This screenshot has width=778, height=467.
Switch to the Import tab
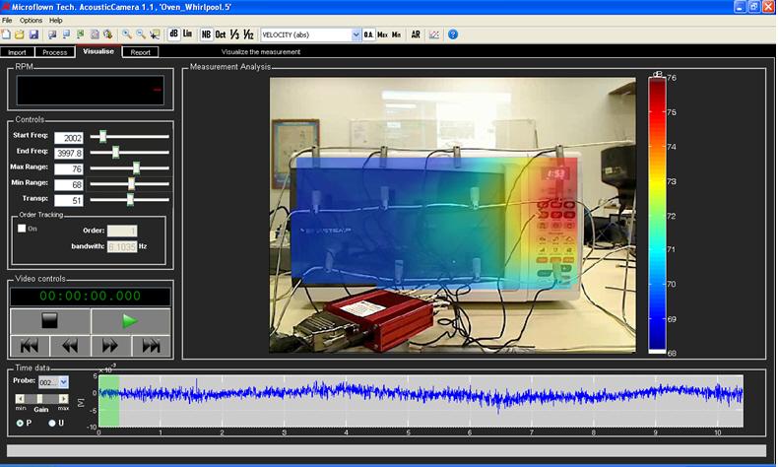click(x=17, y=52)
